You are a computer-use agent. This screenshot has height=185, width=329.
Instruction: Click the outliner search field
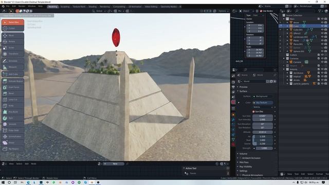coord(305,11)
